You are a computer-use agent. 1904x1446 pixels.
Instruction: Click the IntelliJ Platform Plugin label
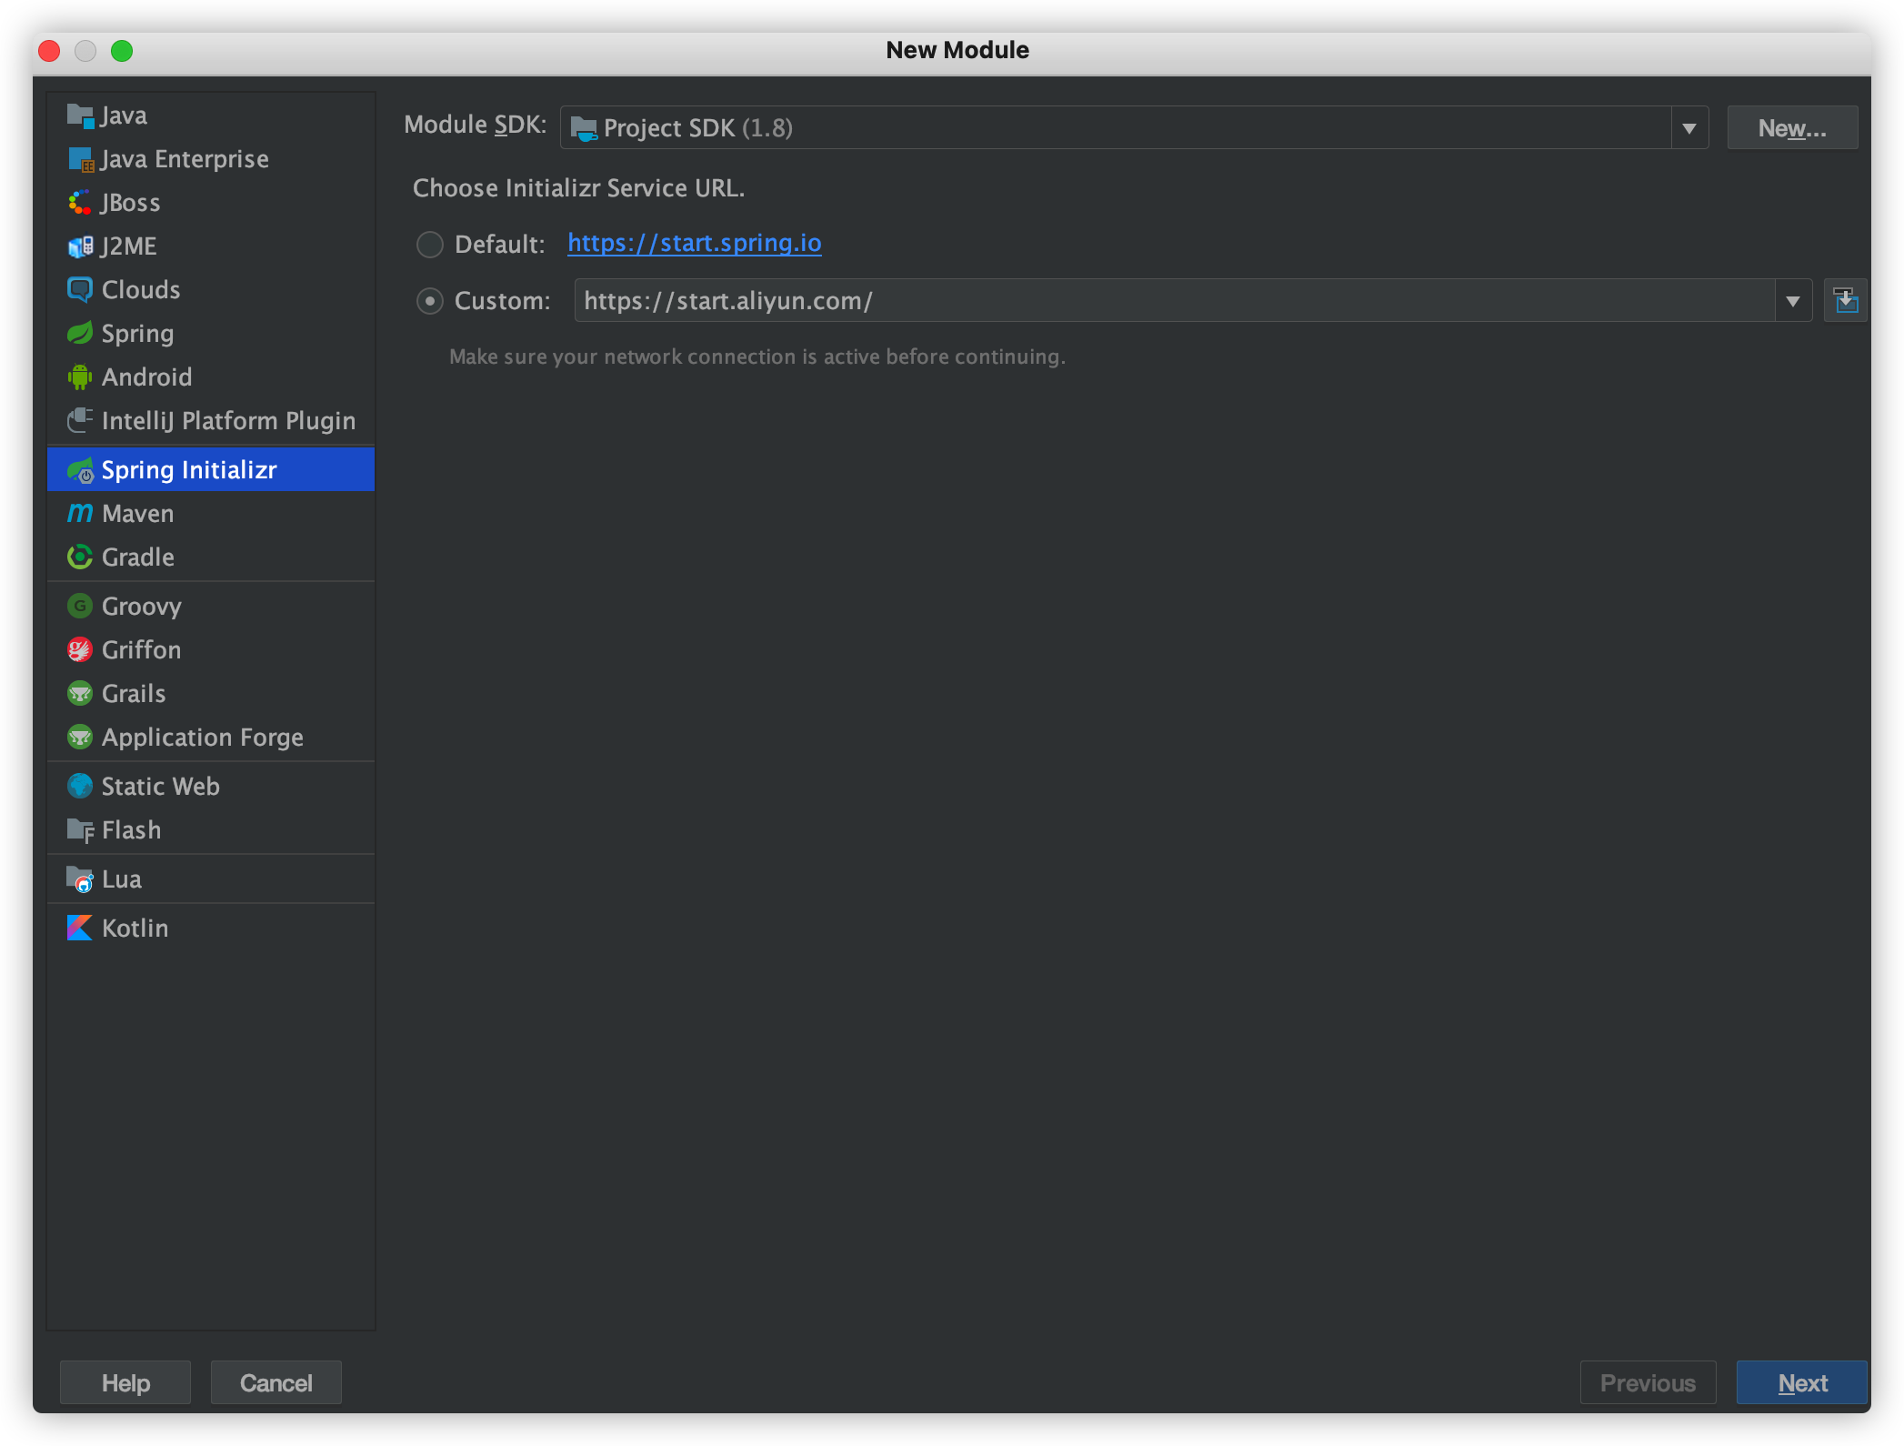point(228,421)
